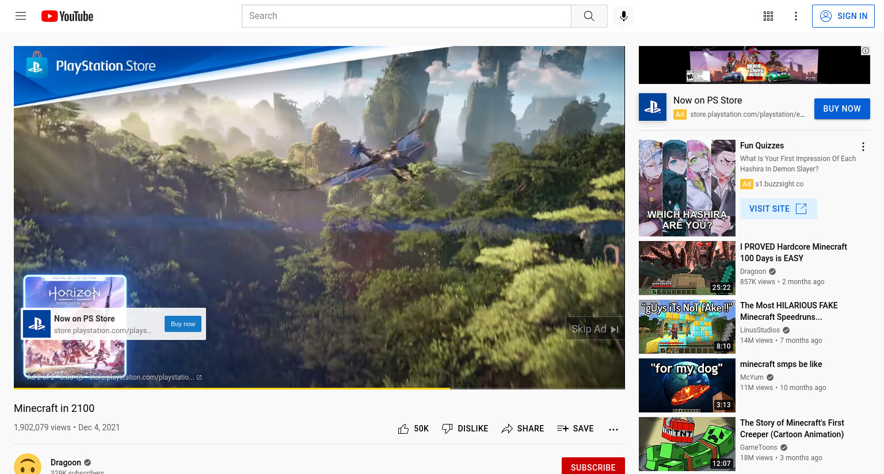
Task: Click the ad info icon in video bar
Action: point(80,377)
